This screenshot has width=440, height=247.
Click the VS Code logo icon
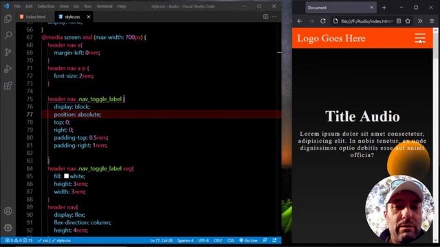coord(6,6)
